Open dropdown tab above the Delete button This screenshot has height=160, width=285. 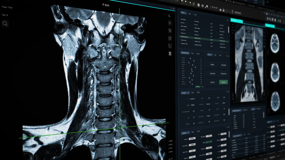[x=210, y=55]
